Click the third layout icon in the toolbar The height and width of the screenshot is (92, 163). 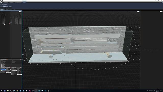3,10
